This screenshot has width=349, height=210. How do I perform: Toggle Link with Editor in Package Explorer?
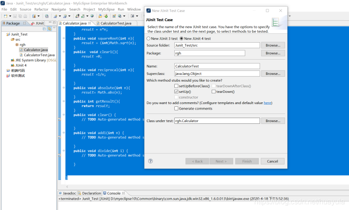pos(49,29)
